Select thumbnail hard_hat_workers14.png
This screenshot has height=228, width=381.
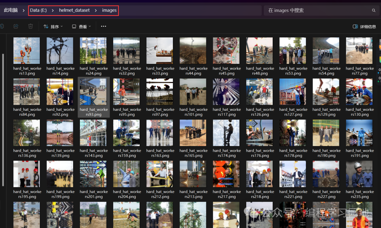(60, 50)
